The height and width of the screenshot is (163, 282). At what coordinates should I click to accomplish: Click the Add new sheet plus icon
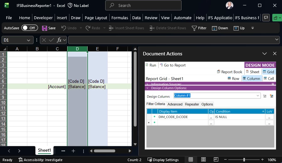pyautogui.click(x=73, y=151)
